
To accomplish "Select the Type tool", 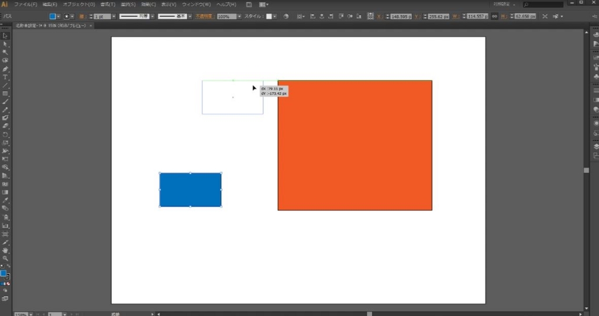I will [x=5, y=77].
